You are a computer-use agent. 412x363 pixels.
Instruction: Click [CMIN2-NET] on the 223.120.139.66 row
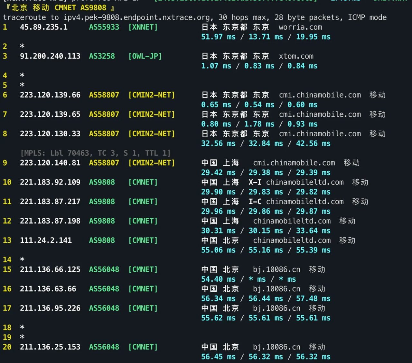click(152, 95)
